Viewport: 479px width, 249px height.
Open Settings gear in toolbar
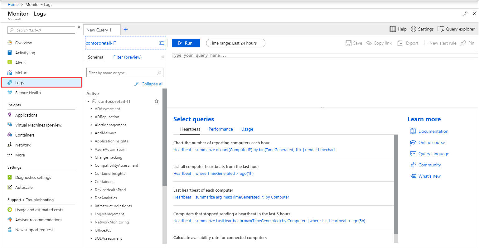tap(414, 29)
